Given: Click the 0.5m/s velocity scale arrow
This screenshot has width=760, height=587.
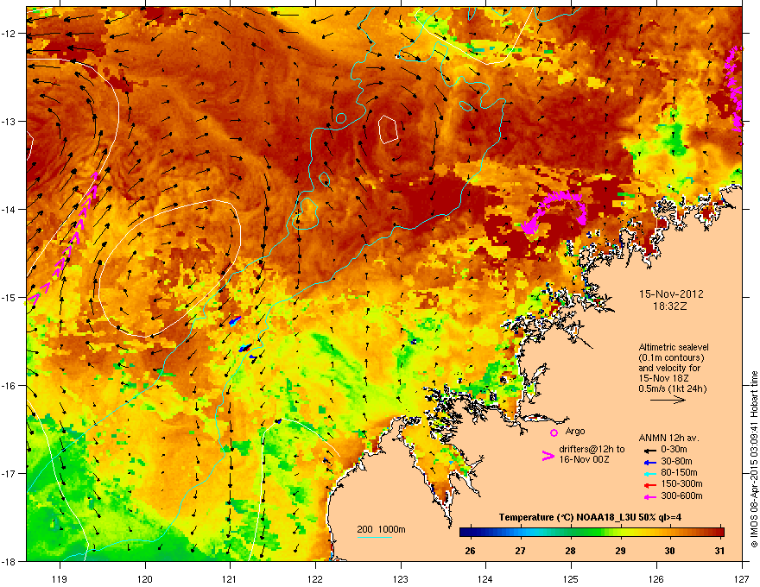Looking at the screenshot, I should 668,400.
